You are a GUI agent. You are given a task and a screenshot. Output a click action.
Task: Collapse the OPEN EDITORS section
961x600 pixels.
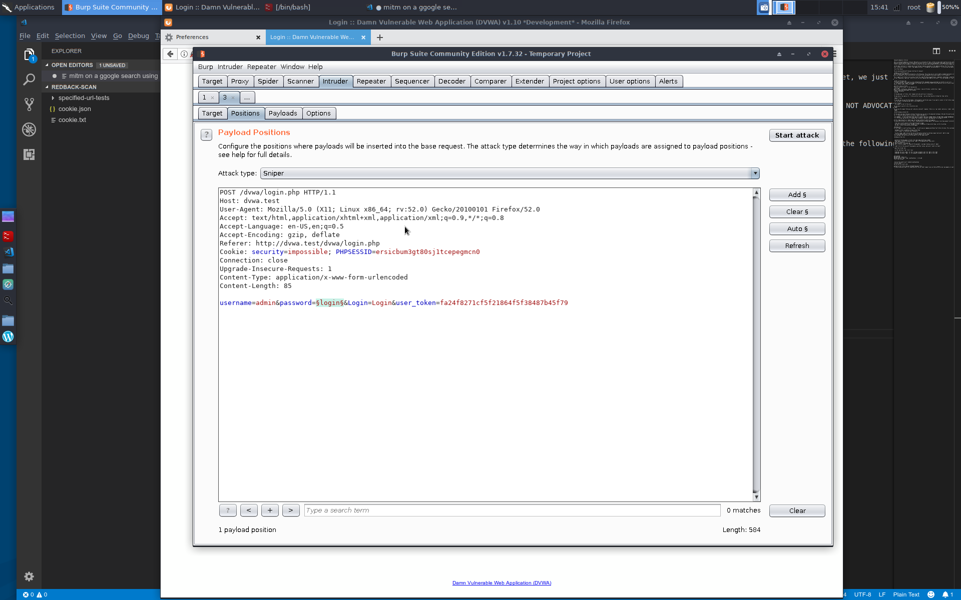click(x=47, y=65)
